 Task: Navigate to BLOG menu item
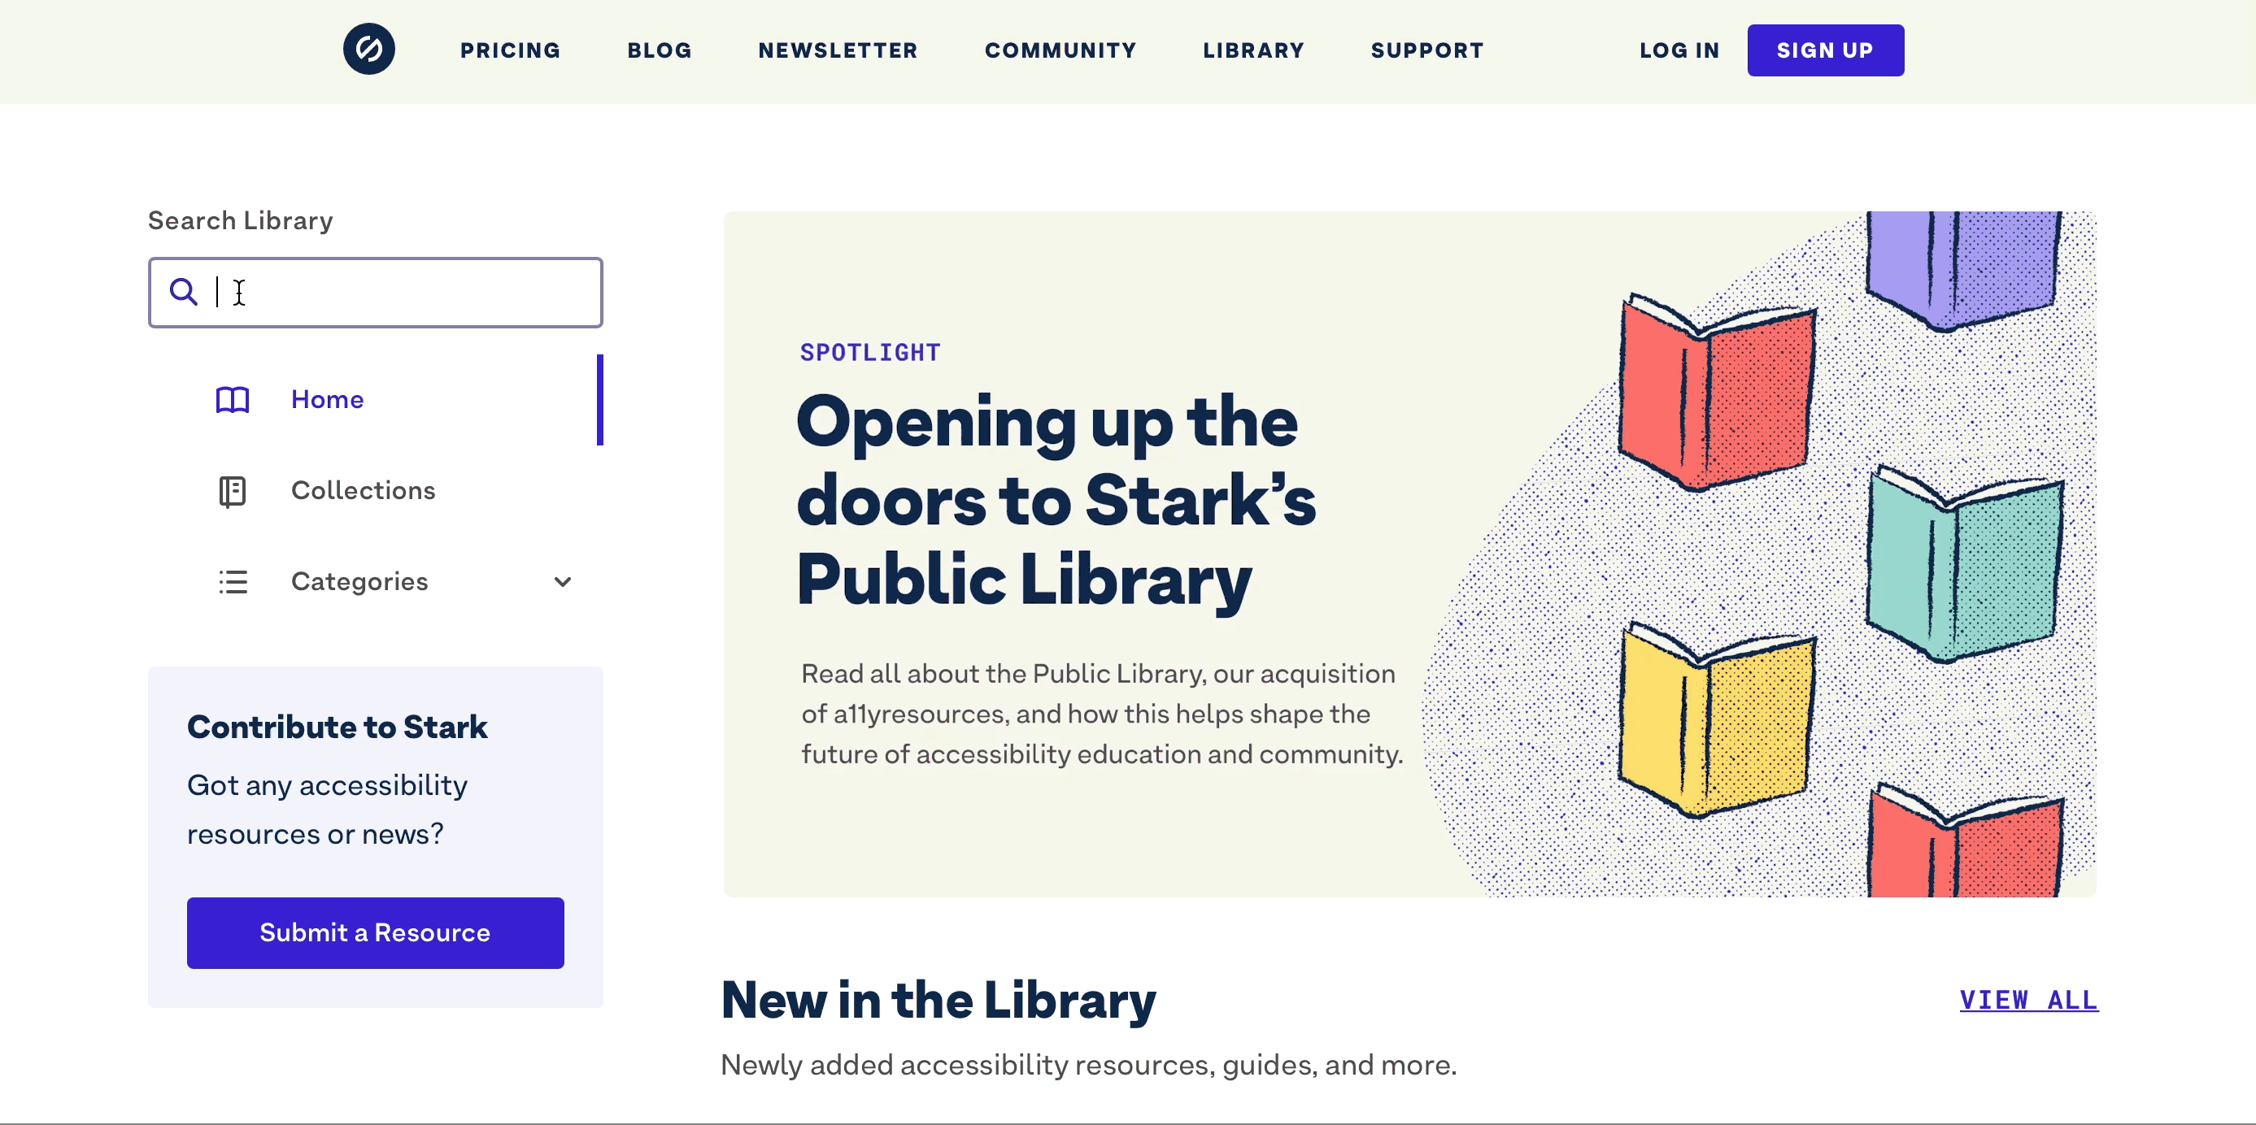[x=660, y=50]
